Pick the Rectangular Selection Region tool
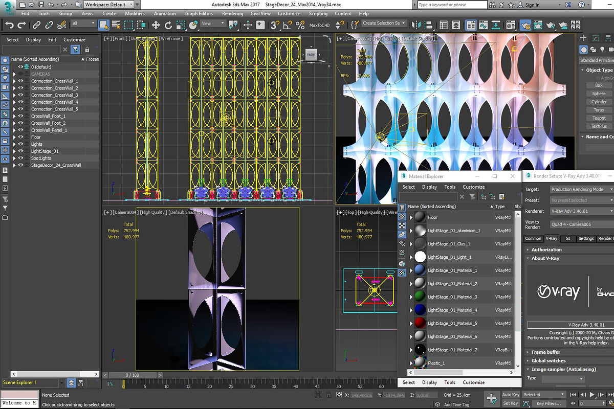614x409 pixels. 129,25
